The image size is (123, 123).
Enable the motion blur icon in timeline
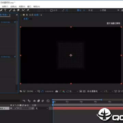(43, 101)
